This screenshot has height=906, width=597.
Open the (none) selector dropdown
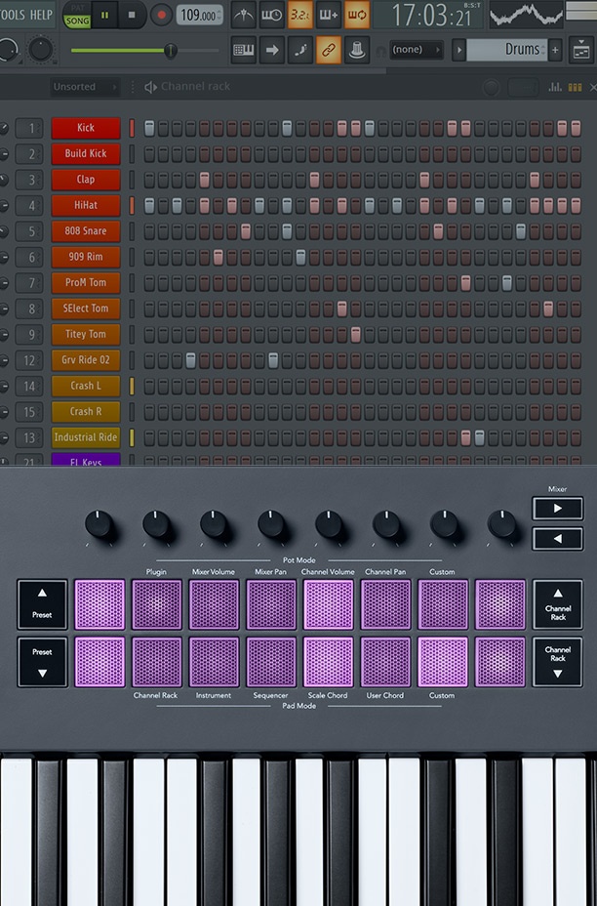pos(417,50)
